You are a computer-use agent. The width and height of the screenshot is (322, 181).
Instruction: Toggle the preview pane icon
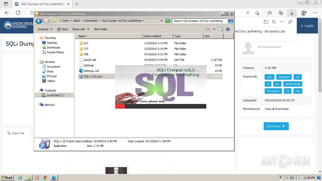(x=221, y=29)
